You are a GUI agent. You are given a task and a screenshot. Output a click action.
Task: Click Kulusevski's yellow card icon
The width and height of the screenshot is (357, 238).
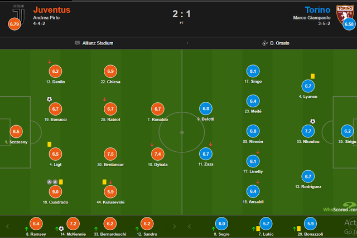(x=104, y=181)
